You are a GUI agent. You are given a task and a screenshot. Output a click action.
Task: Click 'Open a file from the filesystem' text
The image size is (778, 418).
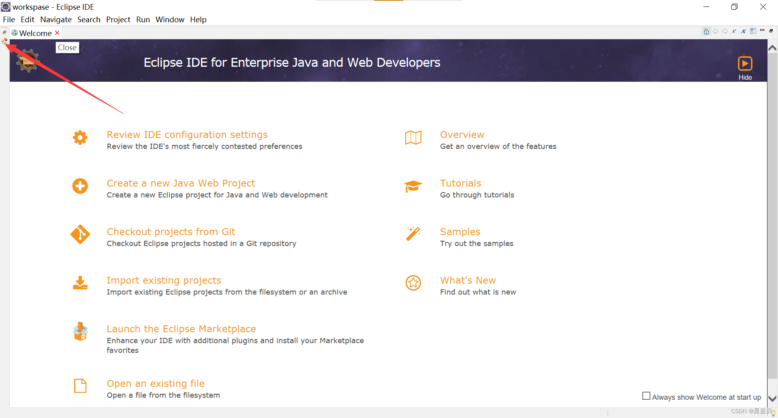(x=163, y=395)
